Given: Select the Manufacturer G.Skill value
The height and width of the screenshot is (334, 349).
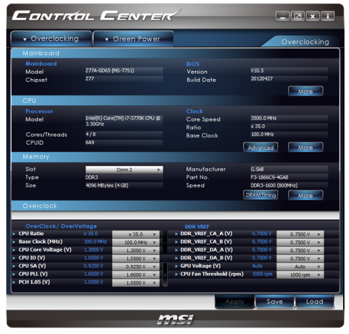Looking at the screenshot, I should pyautogui.click(x=289, y=170).
